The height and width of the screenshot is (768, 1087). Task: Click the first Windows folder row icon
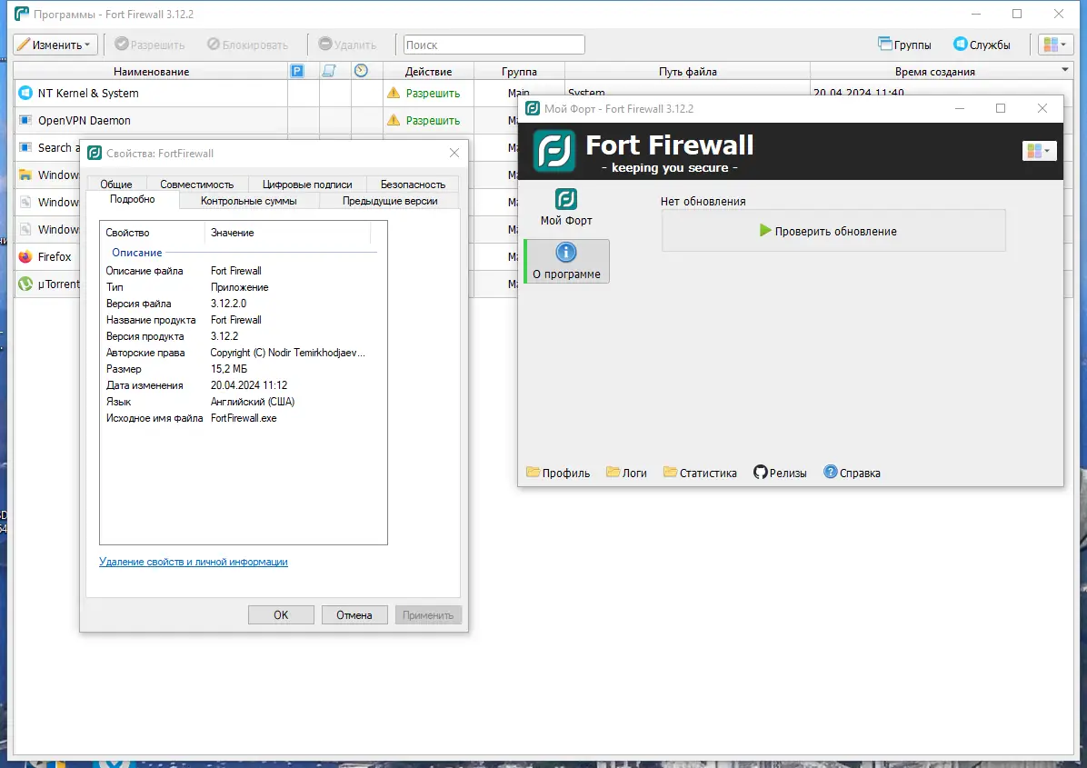pos(25,175)
